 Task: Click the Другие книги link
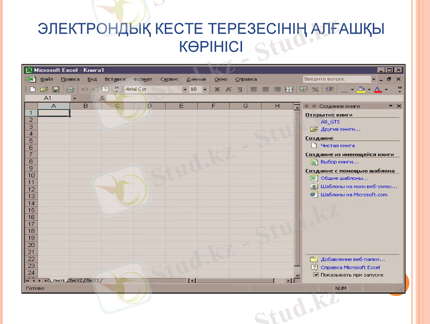click(x=341, y=129)
